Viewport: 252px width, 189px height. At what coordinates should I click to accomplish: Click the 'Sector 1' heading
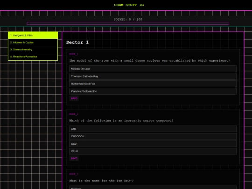coord(77,42)
